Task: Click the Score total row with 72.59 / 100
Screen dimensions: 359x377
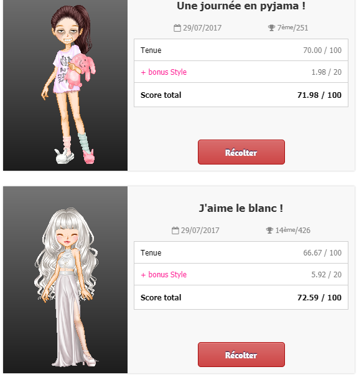Action: pos(241,297)
